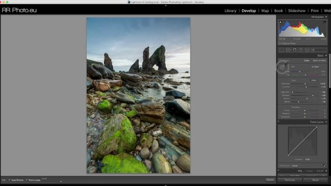
Task: Click the histogram graph
Action: coord(303,29)
